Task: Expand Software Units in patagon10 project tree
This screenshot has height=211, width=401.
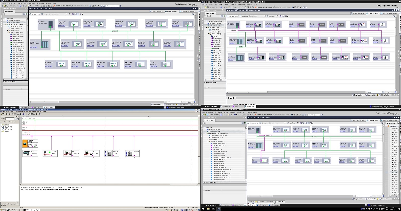Action: pyautogui.click(x=7, y=30)
